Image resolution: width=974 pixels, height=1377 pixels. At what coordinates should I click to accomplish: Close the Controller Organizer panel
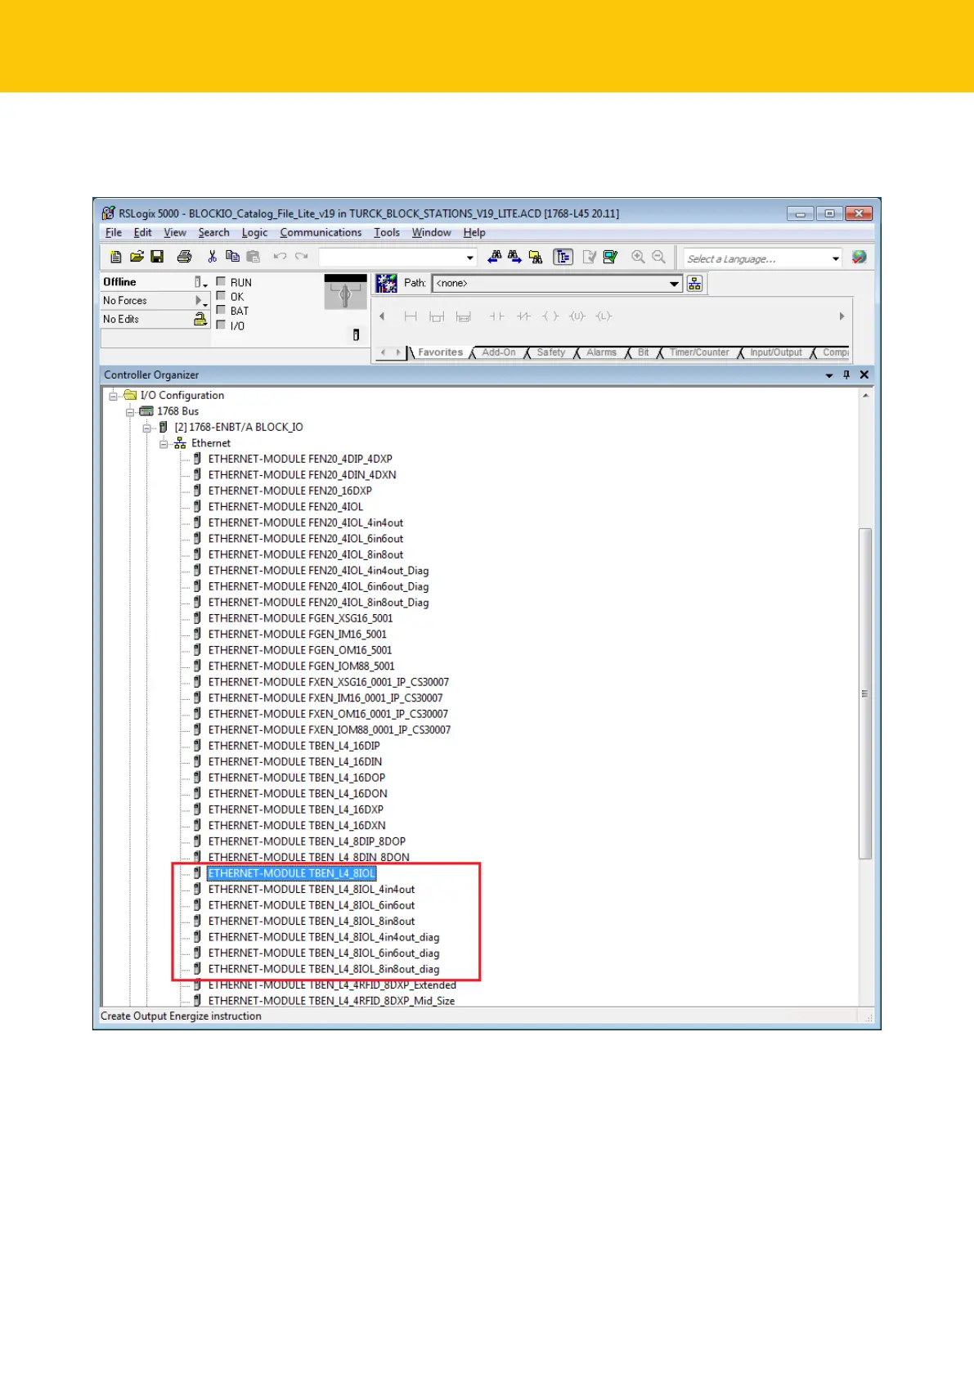pyautogui.click(x=864, y=375)
